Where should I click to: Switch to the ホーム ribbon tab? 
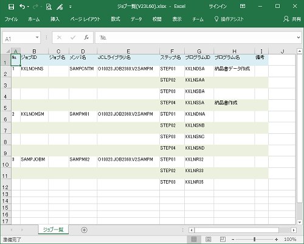(x=33, y=19)
